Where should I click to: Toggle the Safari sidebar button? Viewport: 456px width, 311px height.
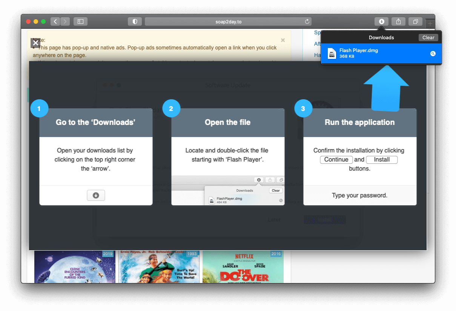(x=80, y=22)
